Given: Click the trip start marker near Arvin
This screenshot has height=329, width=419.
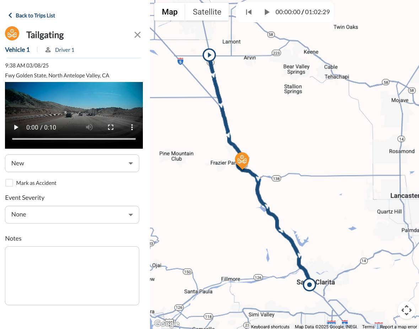Looking at the screenshot, I should click(x=209, y=55).
